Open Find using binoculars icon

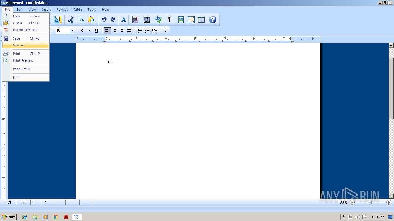(x=147, y=20)
